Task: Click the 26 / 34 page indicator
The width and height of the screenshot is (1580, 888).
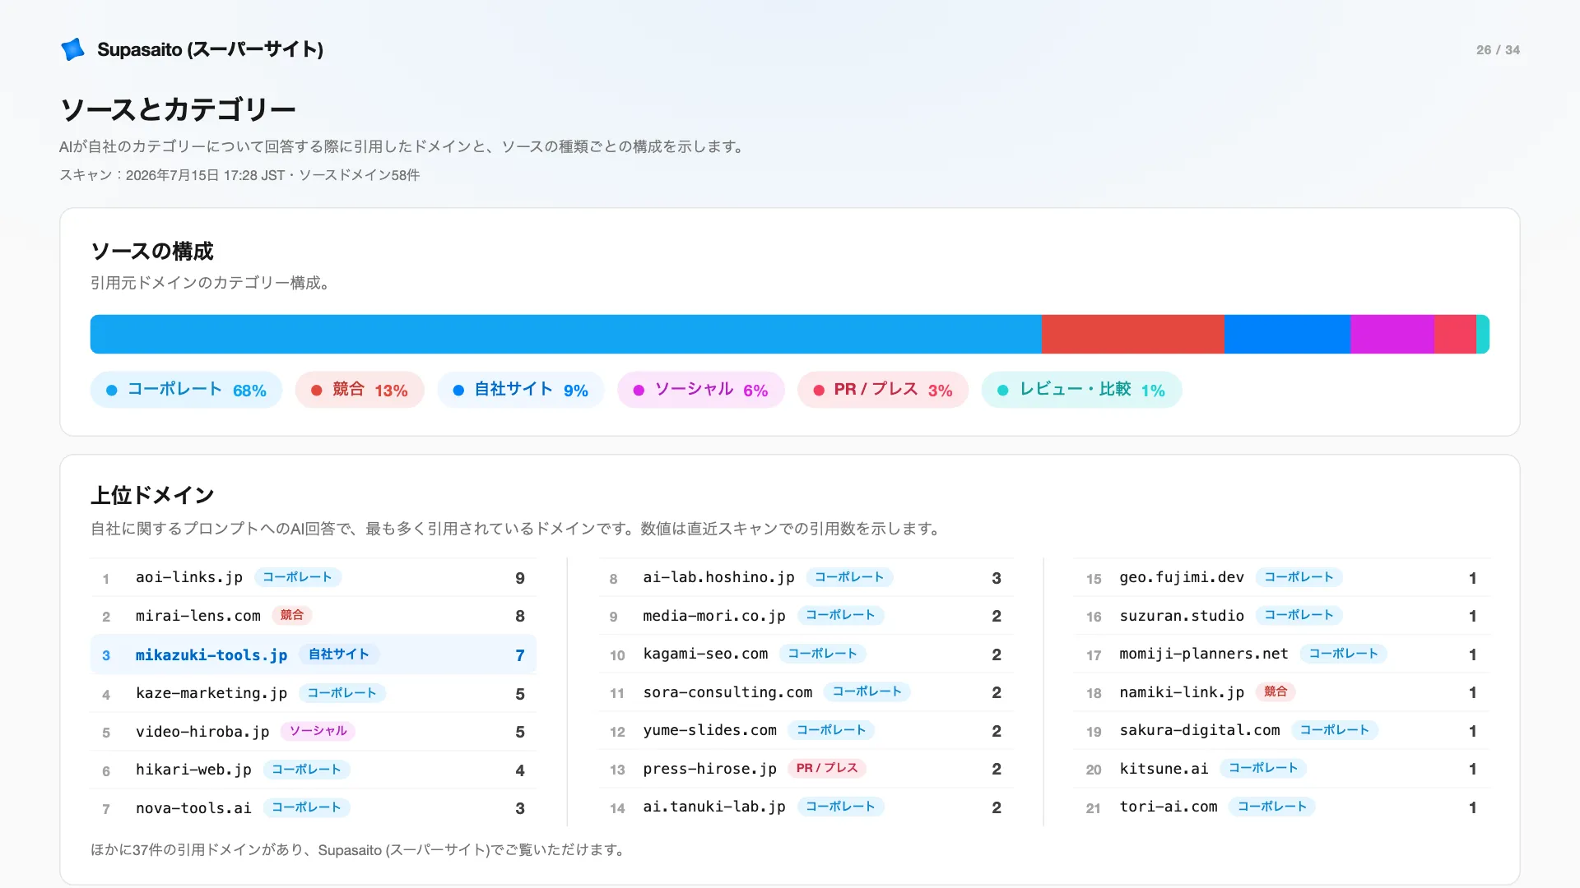Action: tap(1498, 50)
